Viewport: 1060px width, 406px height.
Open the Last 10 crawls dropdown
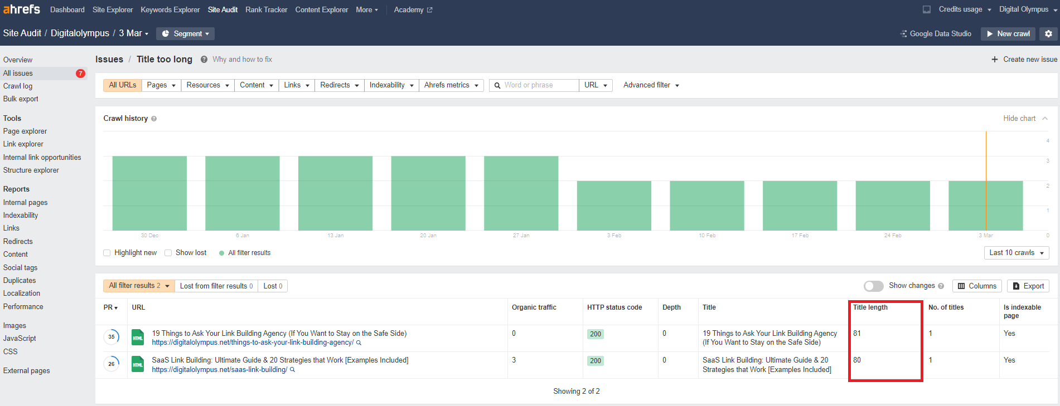(1017, 253)
